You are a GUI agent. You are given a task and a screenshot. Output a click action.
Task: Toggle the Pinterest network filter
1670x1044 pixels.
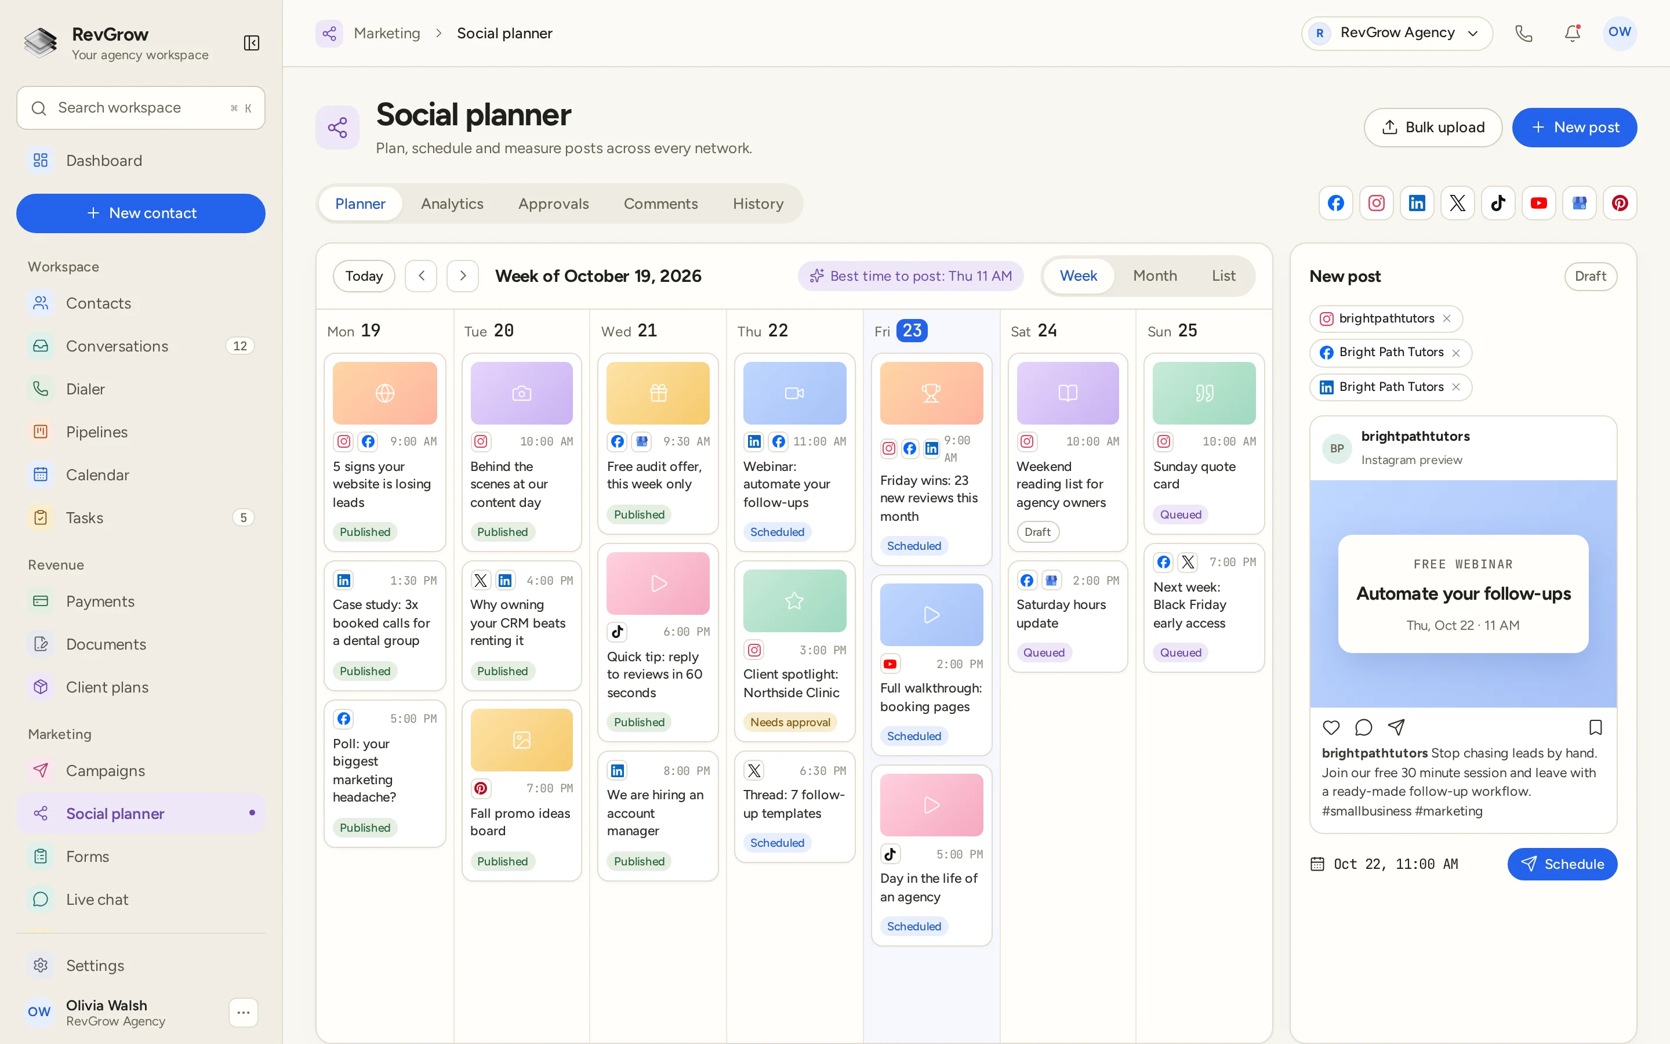pyautogui.click(x=1620, y=203)
